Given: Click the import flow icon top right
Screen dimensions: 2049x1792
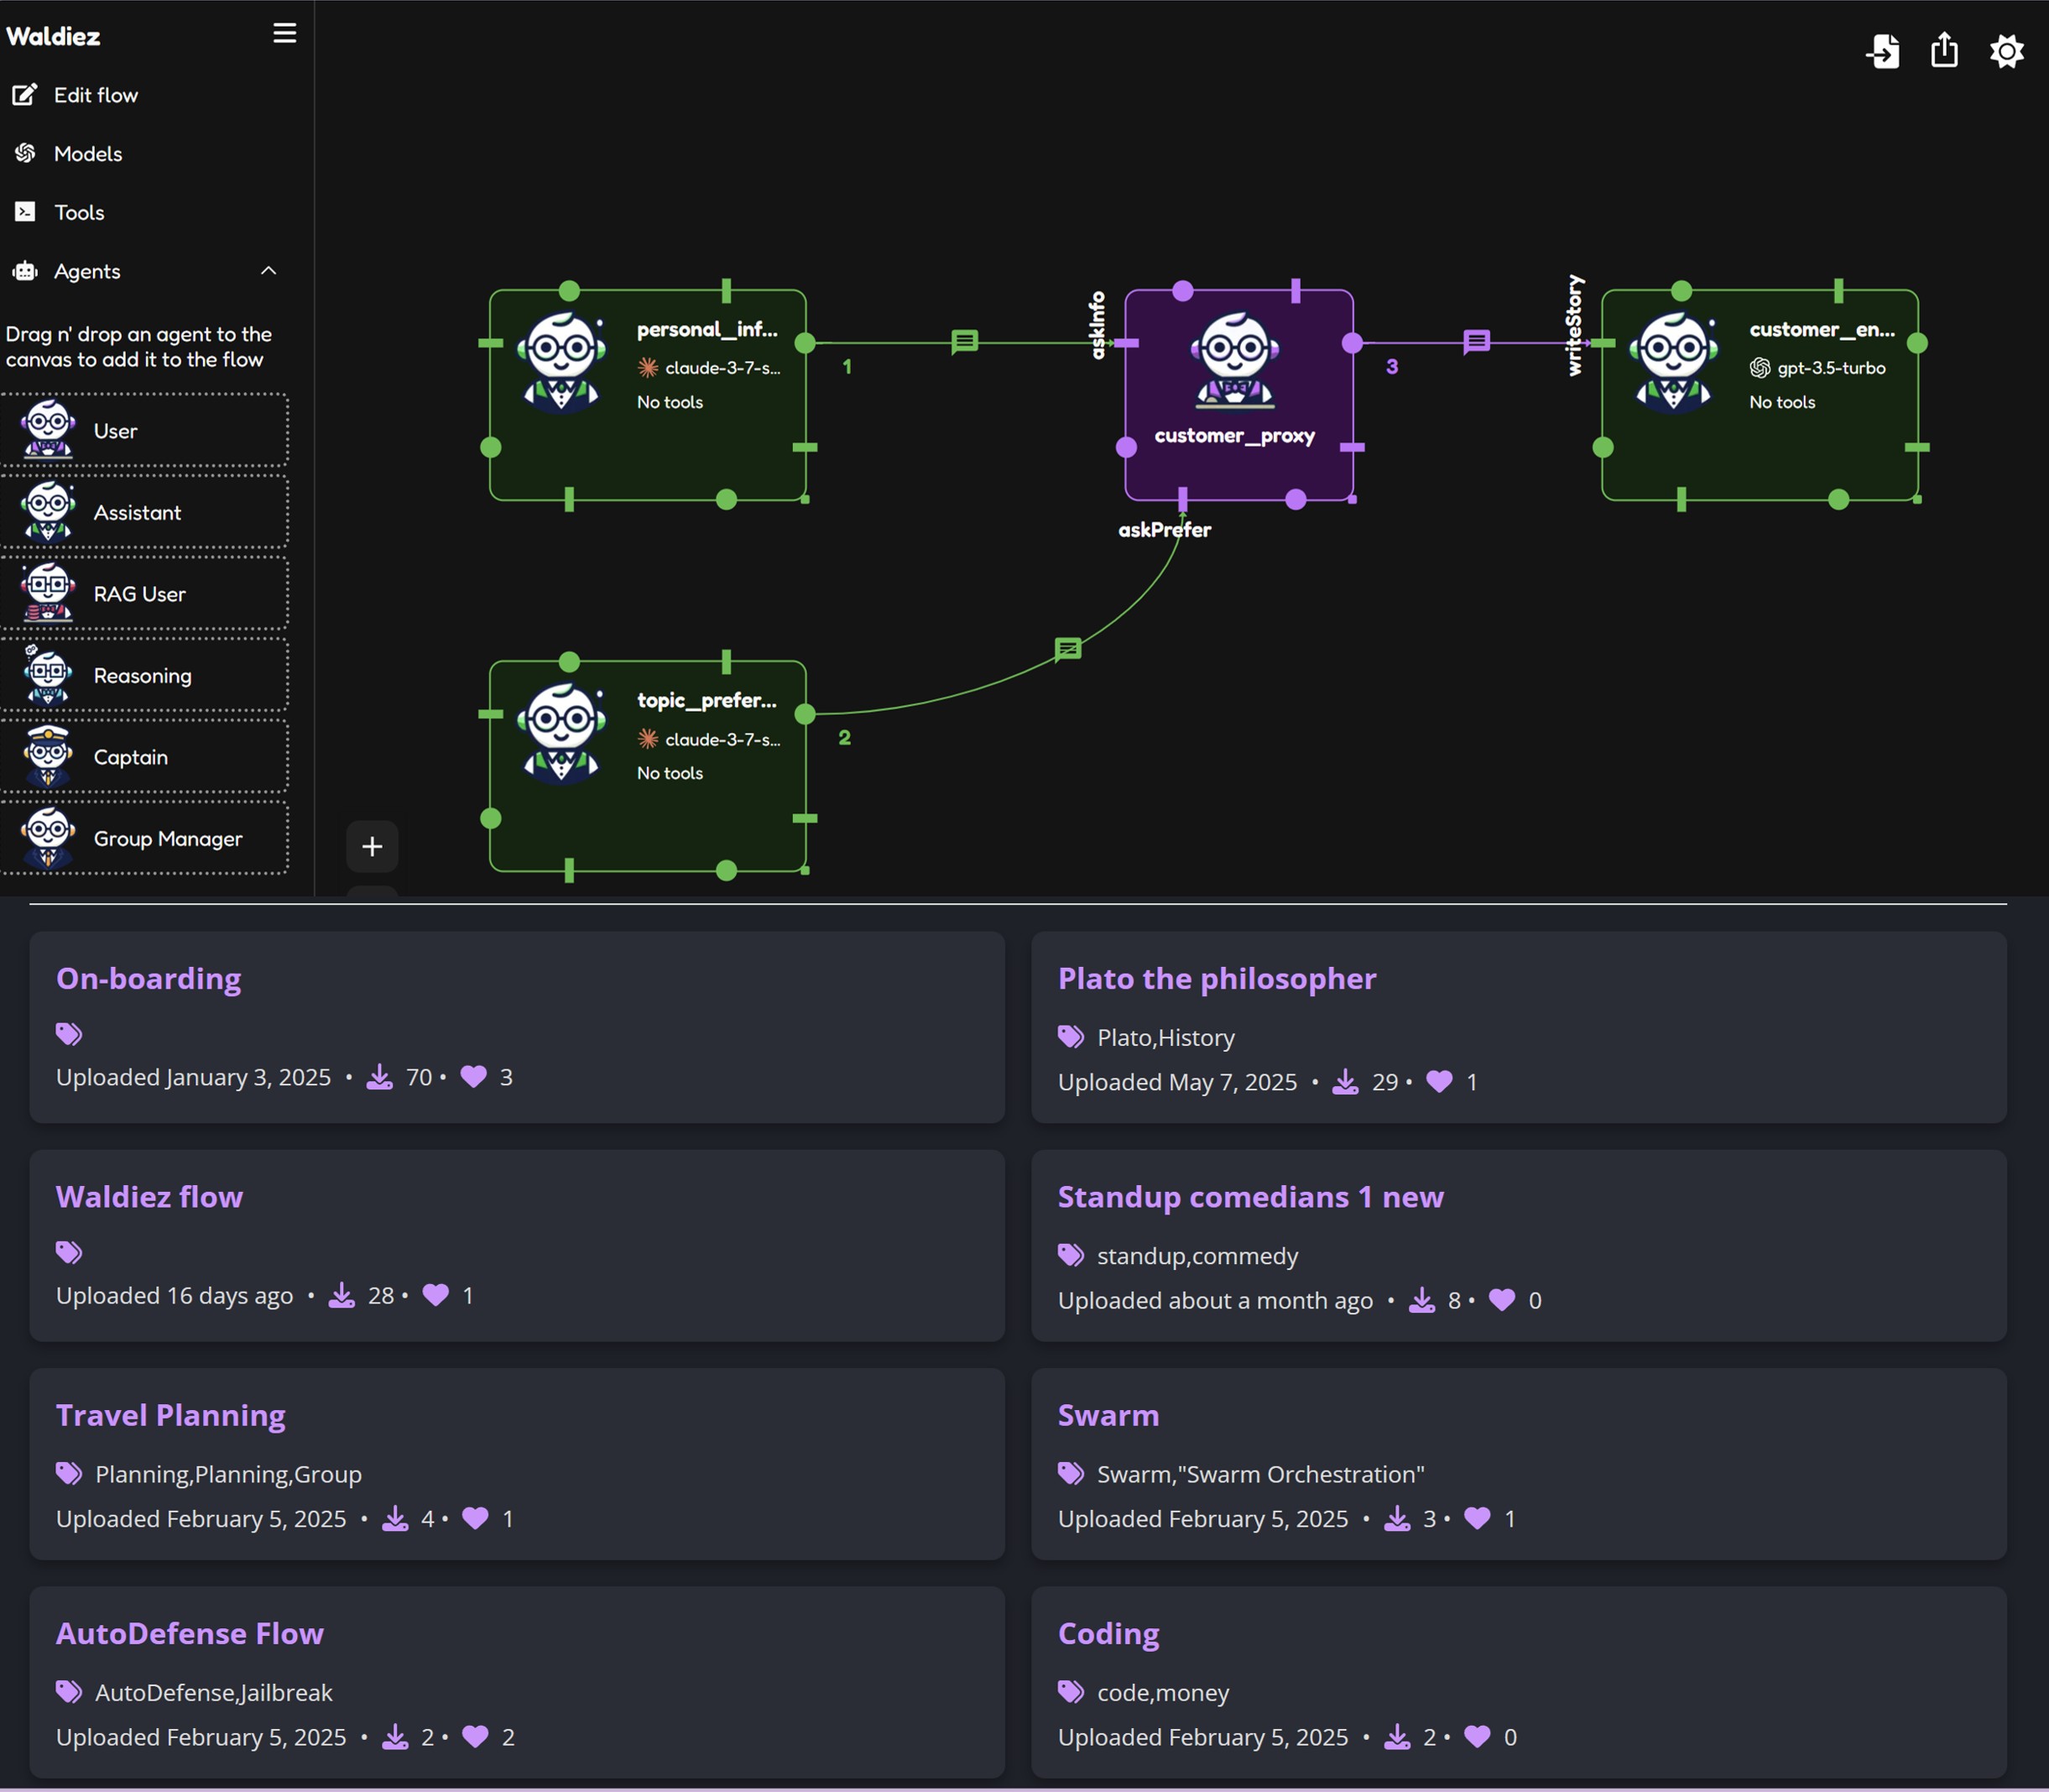Looking at the screenshot, I should 1883,51.
